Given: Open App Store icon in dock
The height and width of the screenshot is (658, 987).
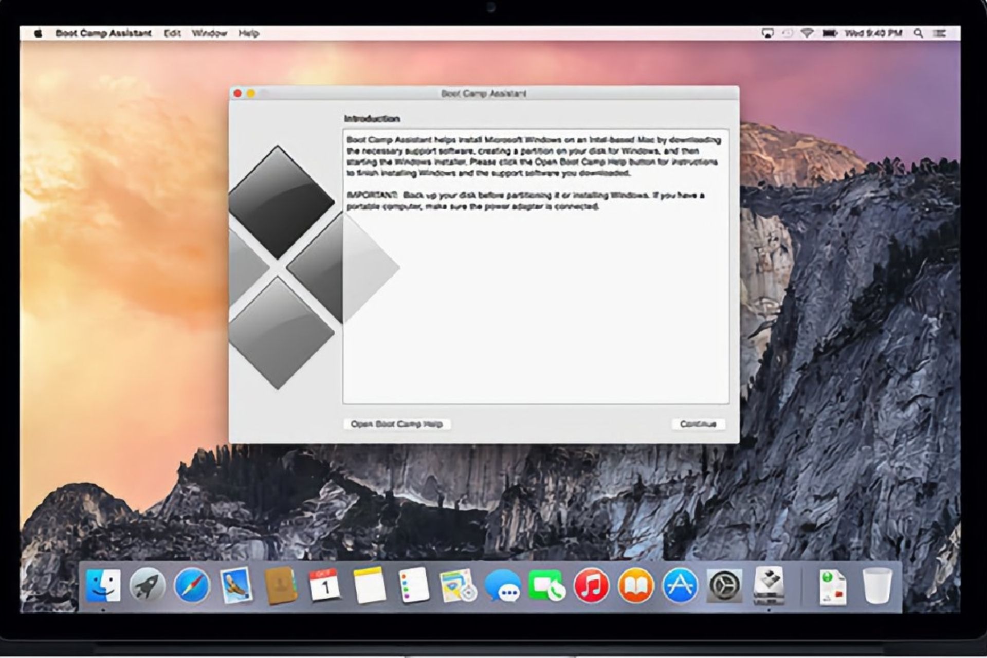Looking at the screenshot, I should 680,586.
